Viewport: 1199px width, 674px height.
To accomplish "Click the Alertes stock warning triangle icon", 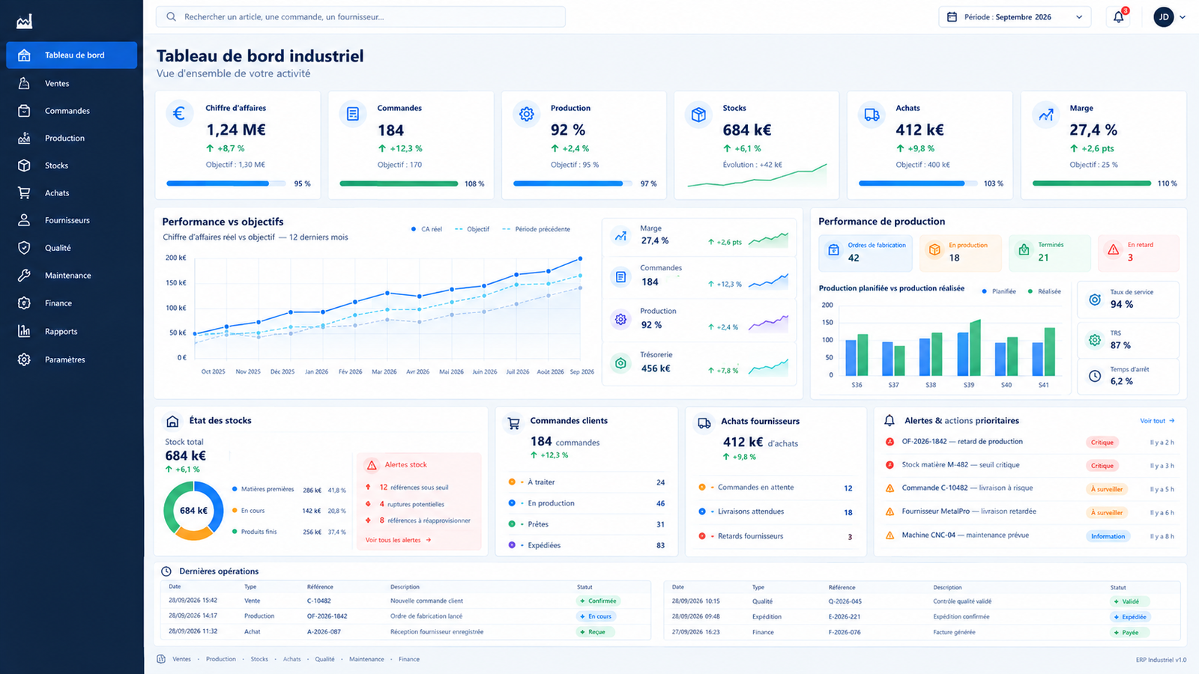I will [372, 465].
